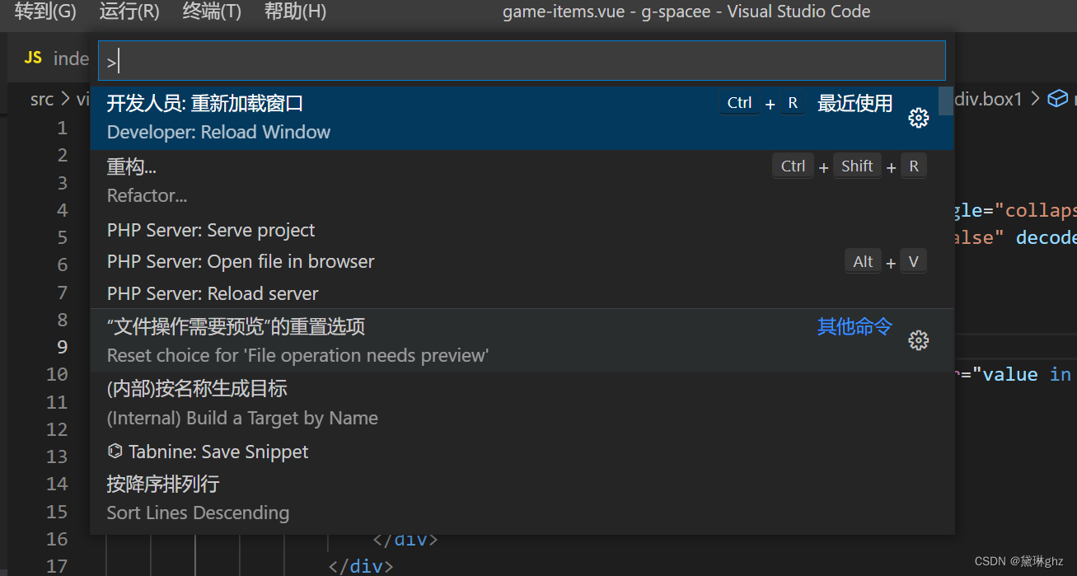The width and height of the screenshot is (1077, 576).
Task: Open the 终端(T) menu
Action: point(211,12)
